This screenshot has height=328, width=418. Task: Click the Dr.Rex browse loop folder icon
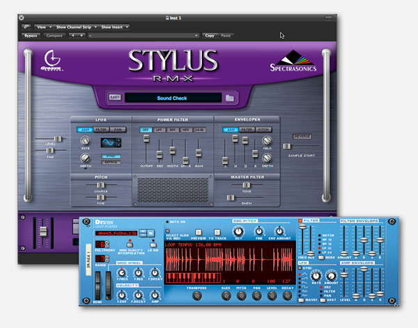151,233
